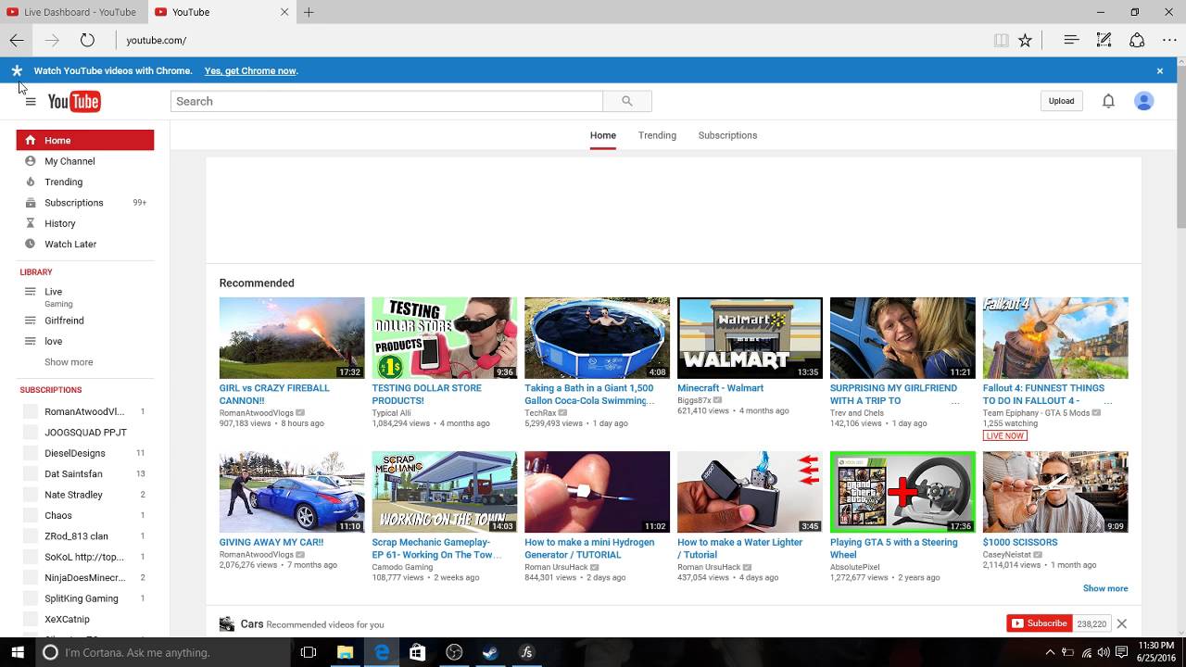Screen dimensions: 1186x667
Task: Open Edge reading view icon
Action: point(1001,40)
